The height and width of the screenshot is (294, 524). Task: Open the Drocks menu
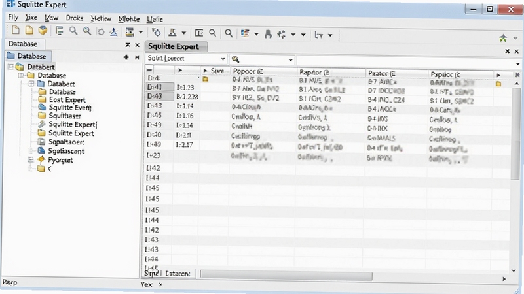tap(74, 18)
